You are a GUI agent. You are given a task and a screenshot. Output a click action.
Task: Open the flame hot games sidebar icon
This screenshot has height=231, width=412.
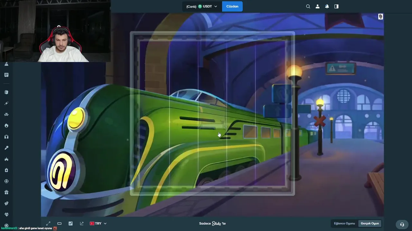(6, 125)
